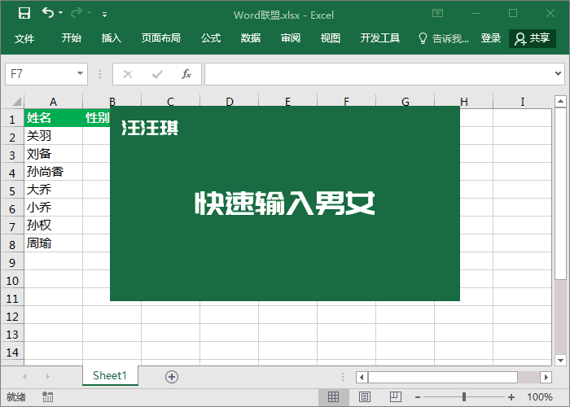This screenshot has height=407, width=570.
Task: Switch to the 插入 ribbon tab
Action: pos(112,37)
